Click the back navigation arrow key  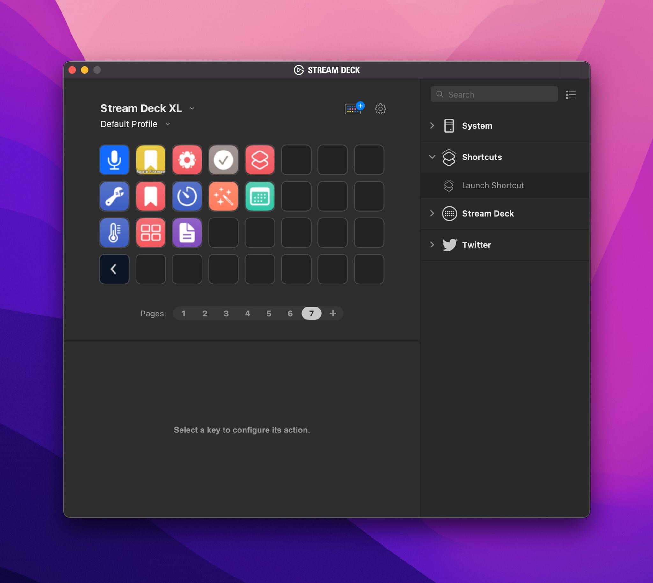(x=114, y=269)
